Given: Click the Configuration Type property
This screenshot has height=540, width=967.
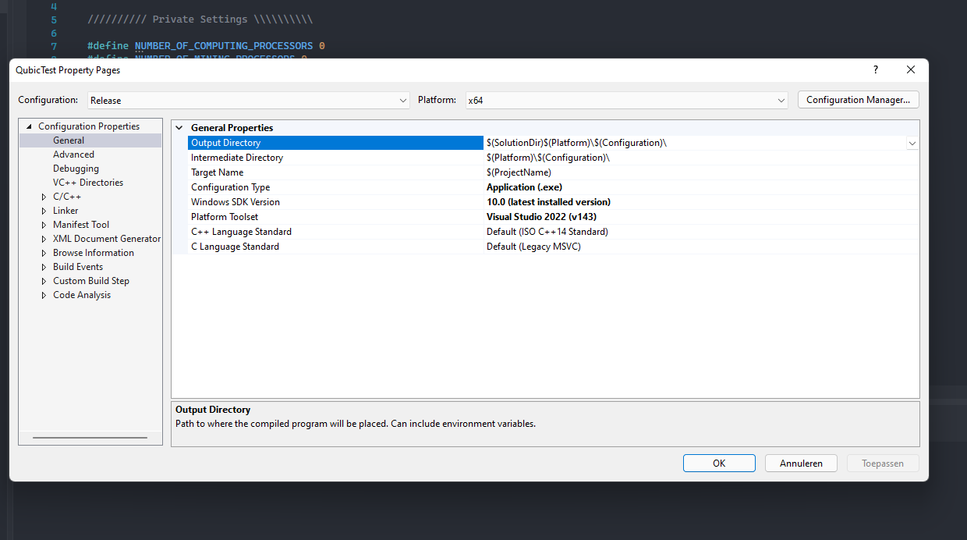Looking at the screenshot, I should pos(231,187).
